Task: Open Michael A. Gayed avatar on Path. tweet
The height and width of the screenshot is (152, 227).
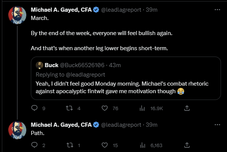Action: (17, 130)
